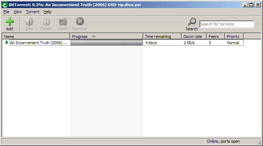Click the green Add torrent icon
The image size is (263, 146).
pyautogui.click(x=9, y=22)
